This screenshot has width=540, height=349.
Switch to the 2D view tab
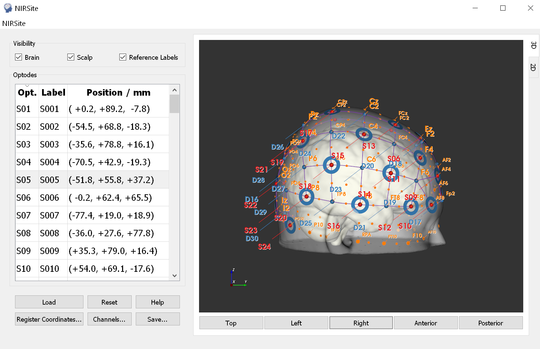[533, 67]
